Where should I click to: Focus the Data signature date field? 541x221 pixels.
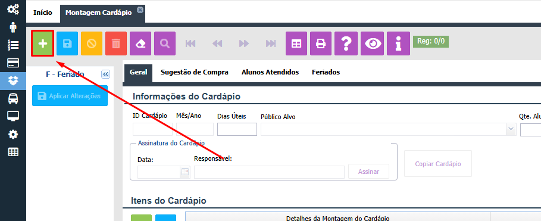pos(159,172)
